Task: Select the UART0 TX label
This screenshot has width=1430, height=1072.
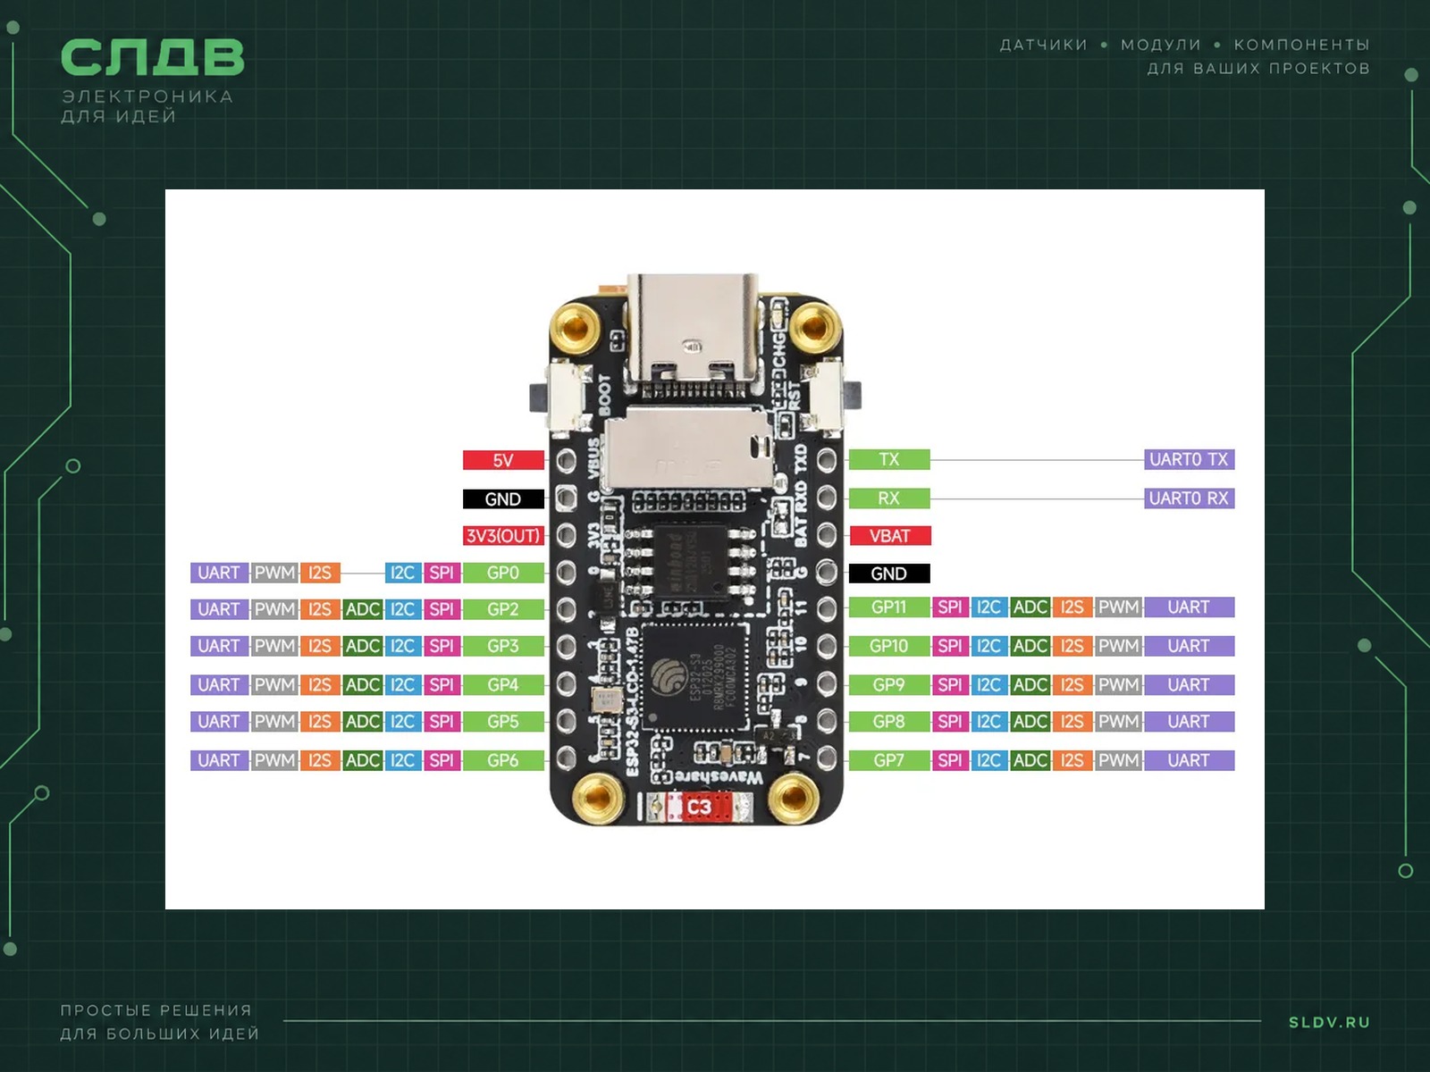Action: pyautogui.click(x=1189, y=459)
